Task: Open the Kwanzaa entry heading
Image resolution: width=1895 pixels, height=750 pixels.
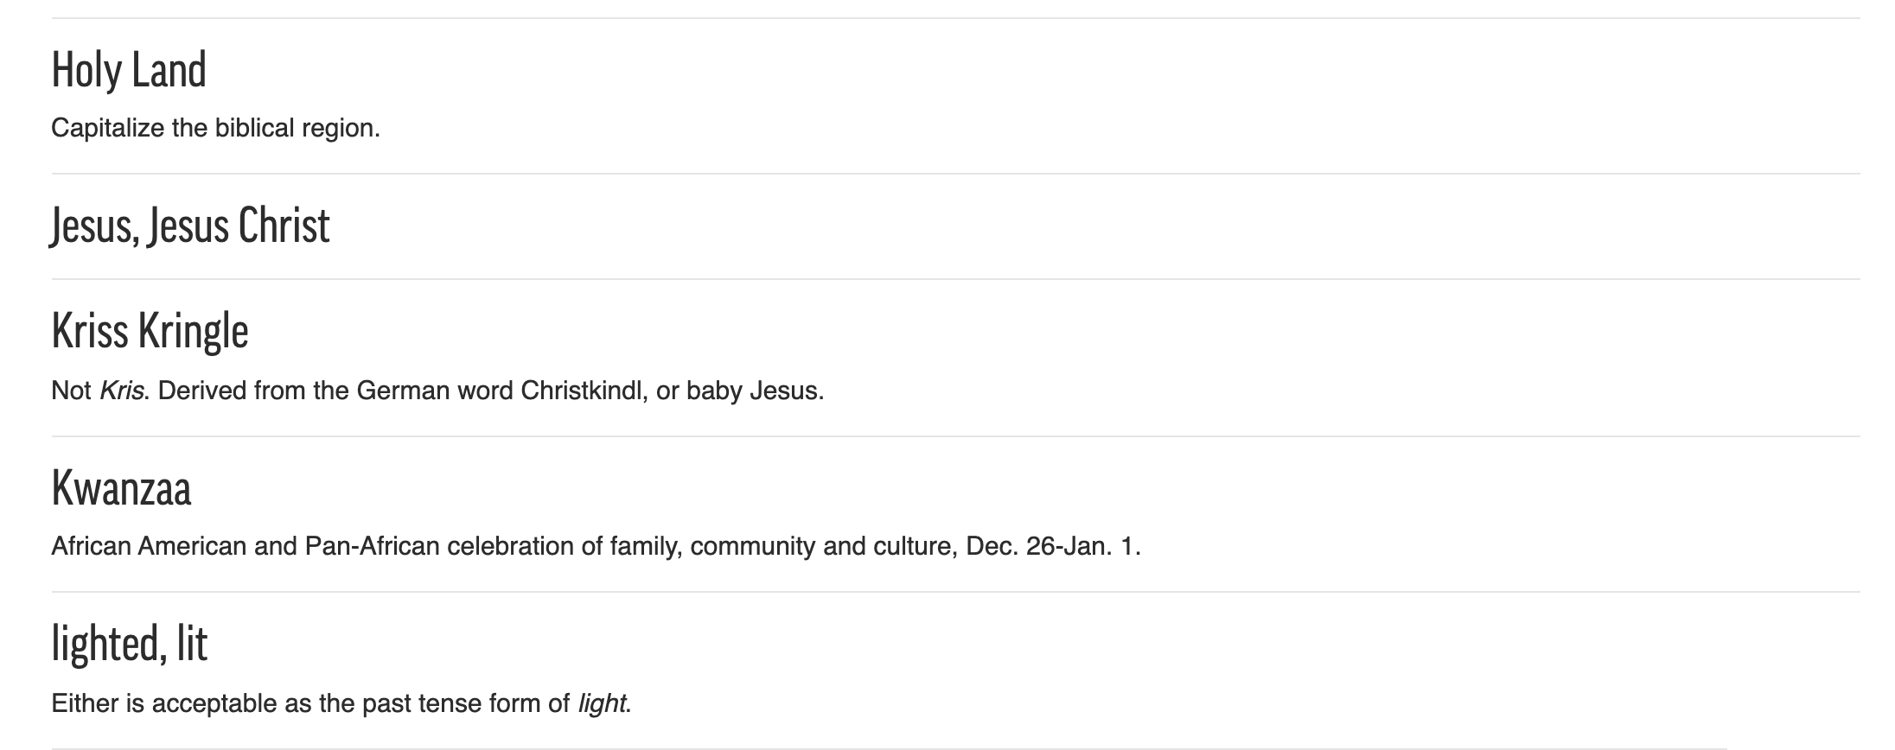Action: pos(121,488)
